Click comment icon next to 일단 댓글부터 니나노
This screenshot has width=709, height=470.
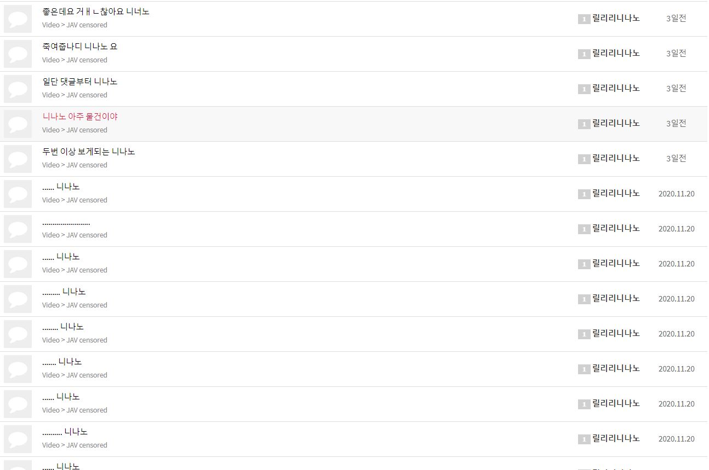18,89
